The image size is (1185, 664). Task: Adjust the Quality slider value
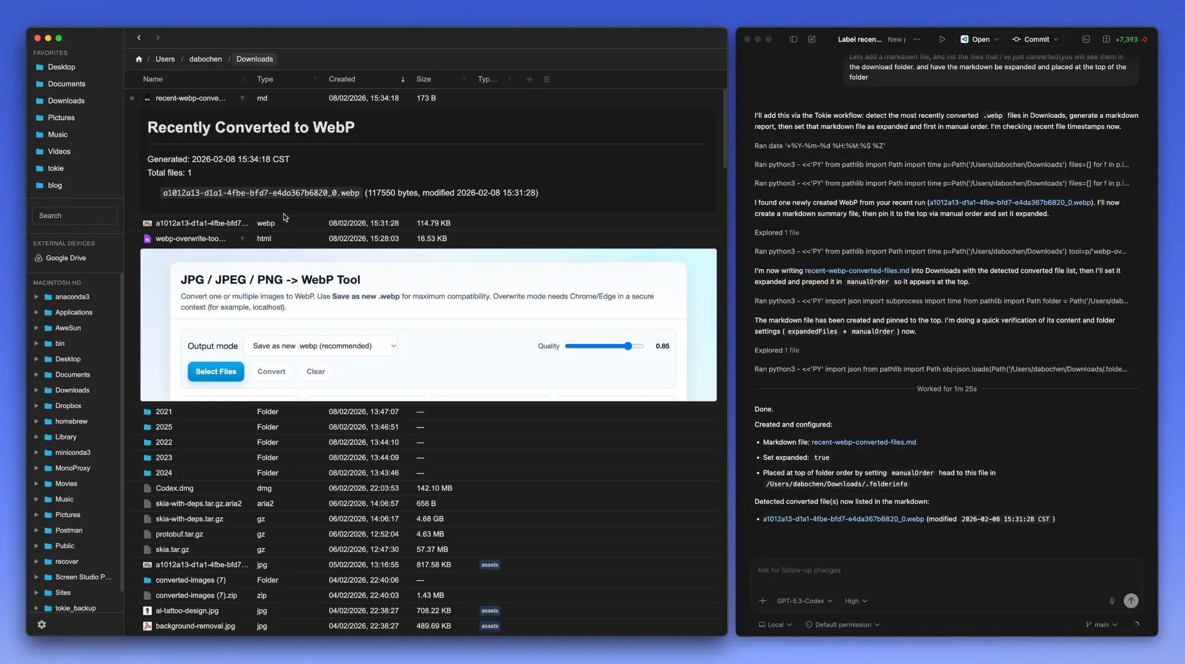click(628, 346)
